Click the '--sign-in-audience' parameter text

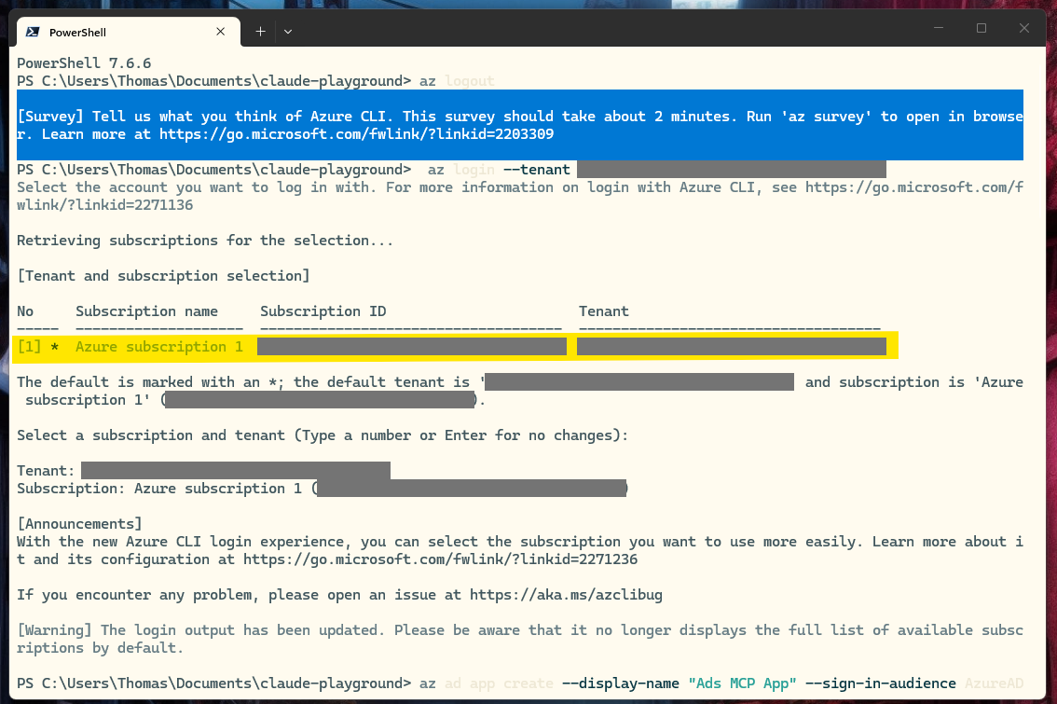click(x=881, y=683)
